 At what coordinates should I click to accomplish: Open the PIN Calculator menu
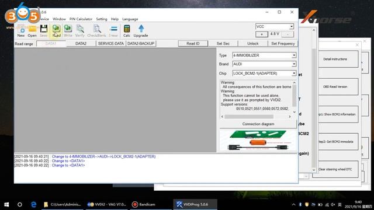pyautogui.click(x=81, y=19)
